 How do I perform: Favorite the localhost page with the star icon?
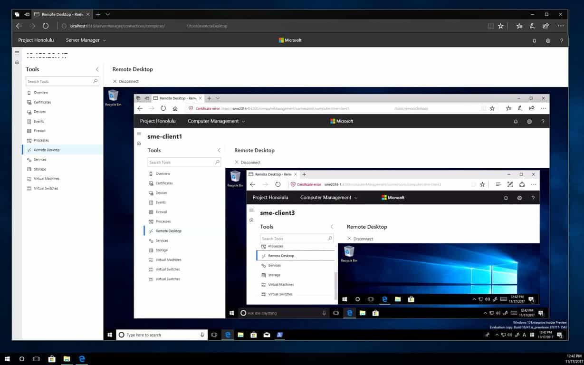(x=500, y=26)
